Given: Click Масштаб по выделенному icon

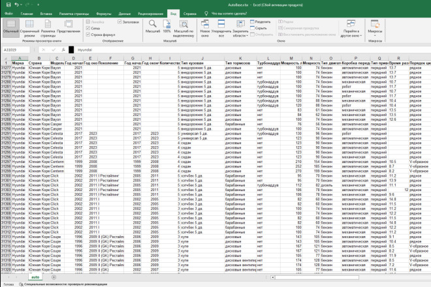Looking at the screenshot, I should 184,28.
